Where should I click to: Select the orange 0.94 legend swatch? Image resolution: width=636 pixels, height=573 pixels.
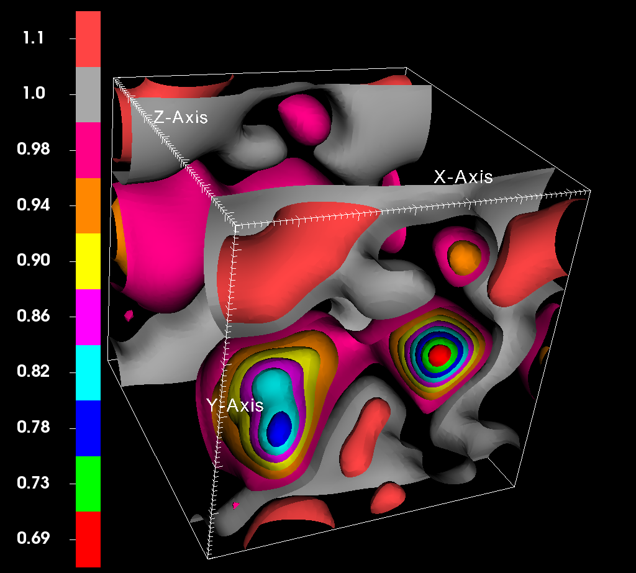click(88, 205)
